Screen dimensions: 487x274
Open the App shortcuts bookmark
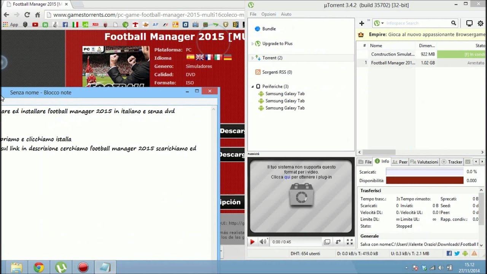11,24
